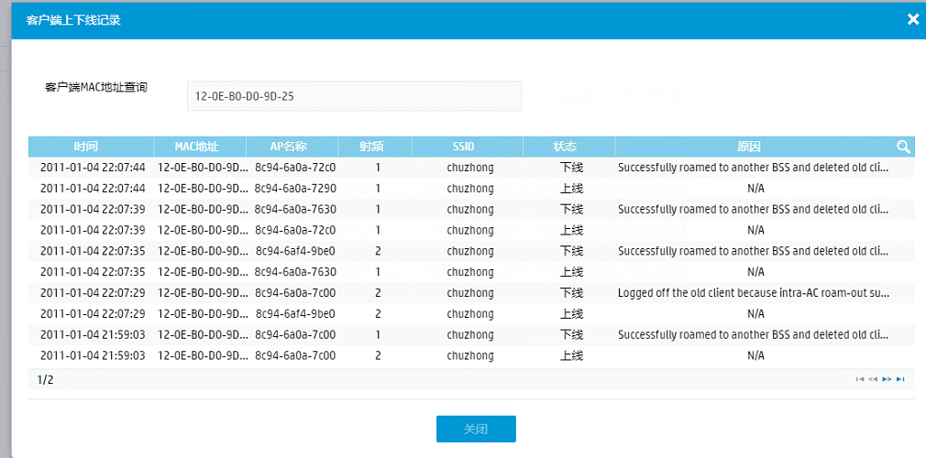This screenshot has height=458, width=926.
Task: Select radio value in 22:07:29 上线 row
Action: tap(378, 313)
